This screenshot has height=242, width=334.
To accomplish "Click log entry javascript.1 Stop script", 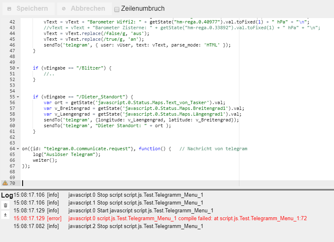I will tap(136, 202).
